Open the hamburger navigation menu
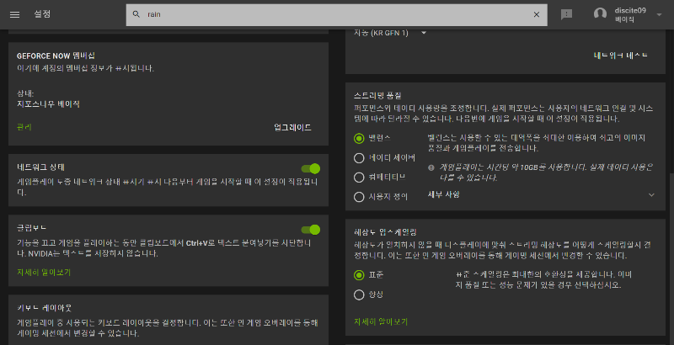The image size is (674, 345). click(14, 14)
